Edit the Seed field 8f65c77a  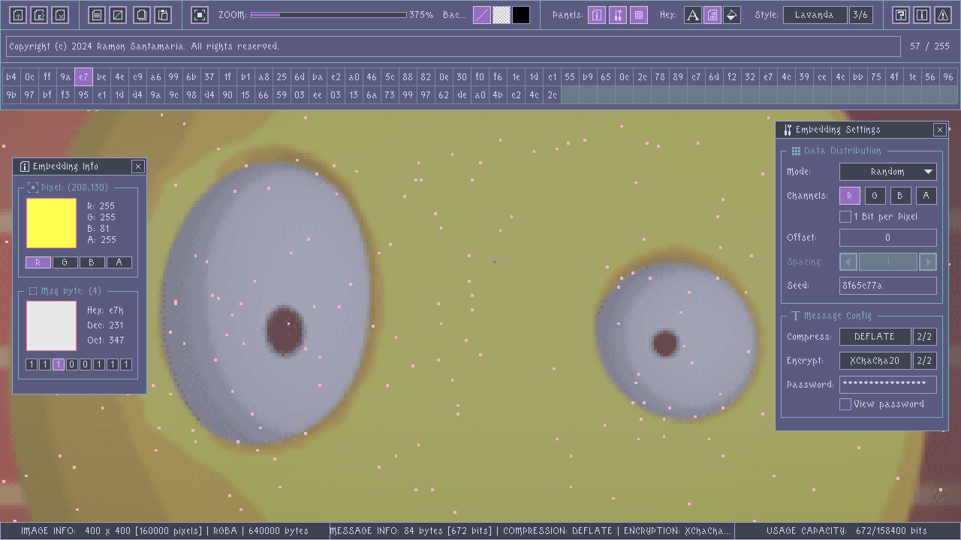click(x=887, y=286)
